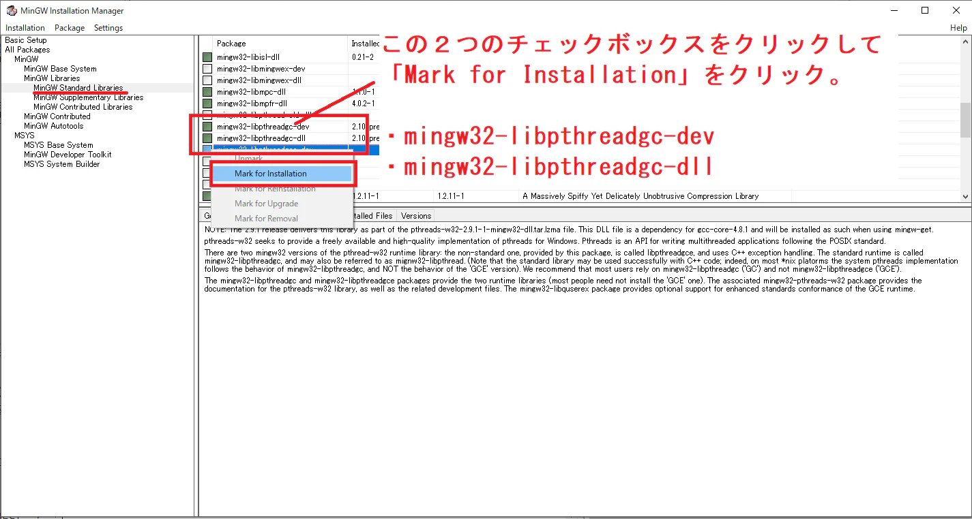Open the Settings menu
Screen dimensions: 972x519
tap(108, 28)
